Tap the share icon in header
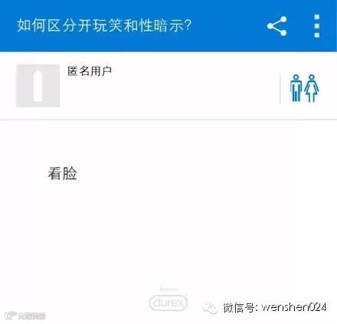The image size is (337, 324). coord(277,26)
